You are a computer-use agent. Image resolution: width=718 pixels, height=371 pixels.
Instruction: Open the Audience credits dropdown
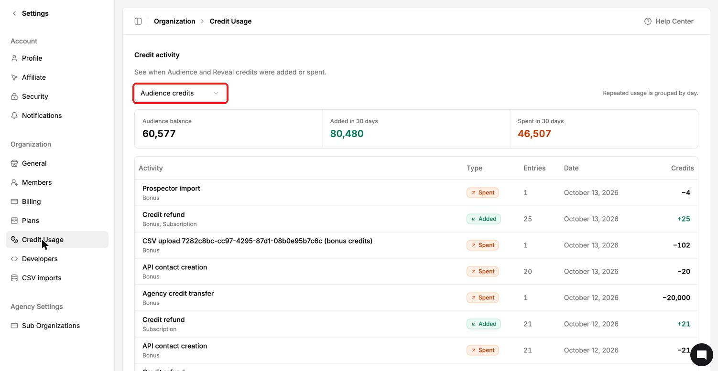point(180,93)
